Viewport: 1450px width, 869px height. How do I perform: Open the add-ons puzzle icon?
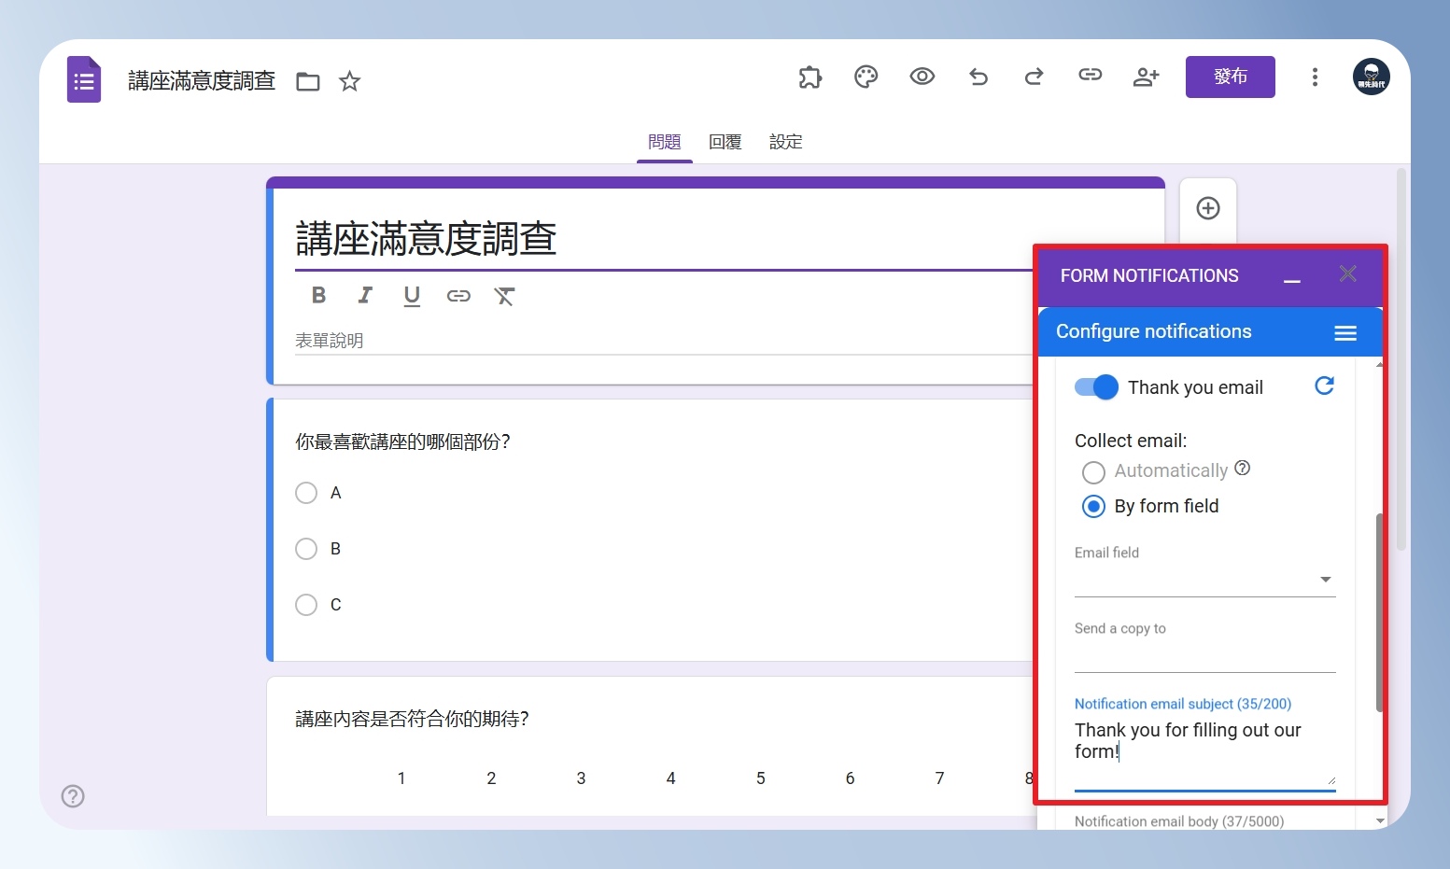[810, 77]
